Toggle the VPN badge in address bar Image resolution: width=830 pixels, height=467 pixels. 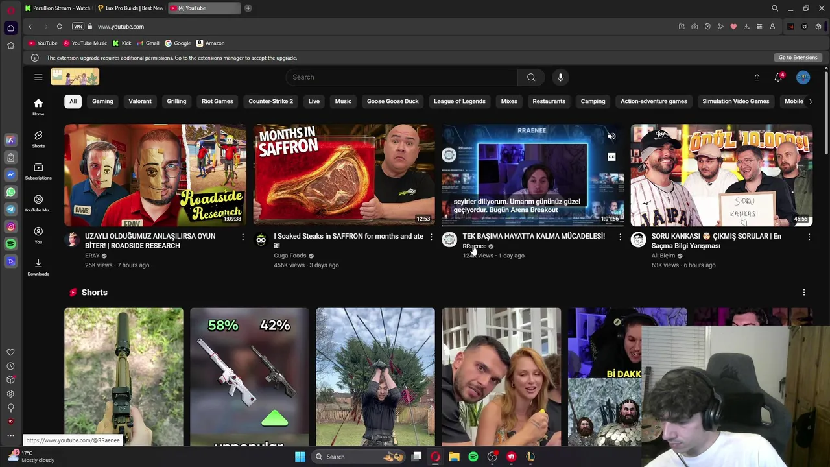[78, 27]
